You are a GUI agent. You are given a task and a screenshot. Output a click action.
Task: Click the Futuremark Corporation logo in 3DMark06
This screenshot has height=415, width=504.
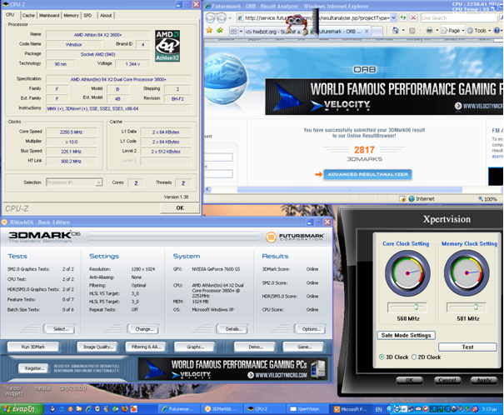click(x=295, y=237)
